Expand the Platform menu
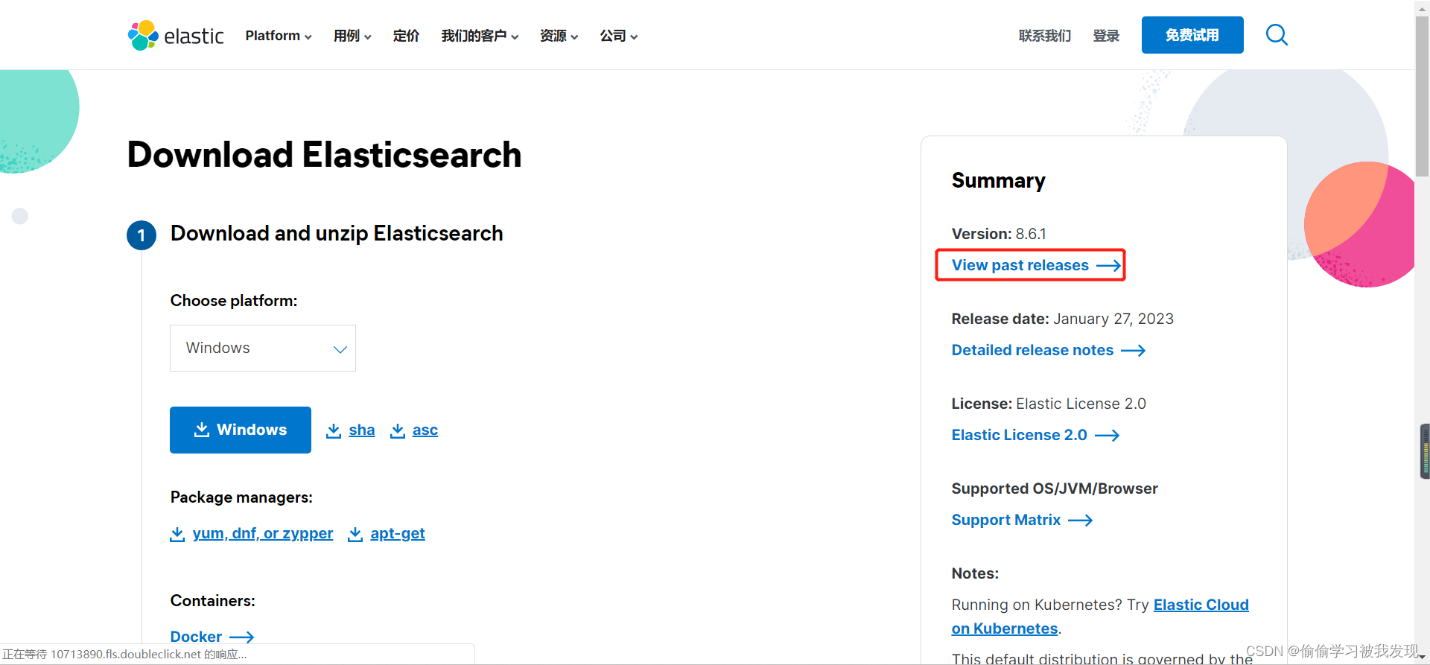This screenshot has width=1430, height=665. pyautogui.click(x=279, y=36)
